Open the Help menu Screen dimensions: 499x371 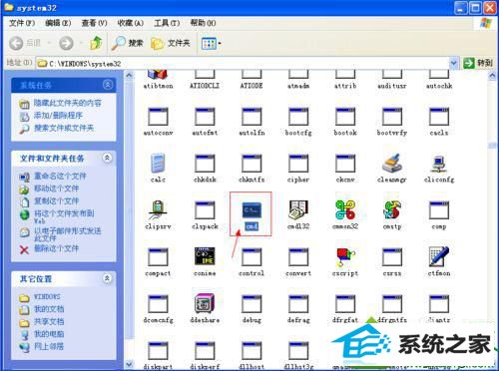click(x=203, y=23)
